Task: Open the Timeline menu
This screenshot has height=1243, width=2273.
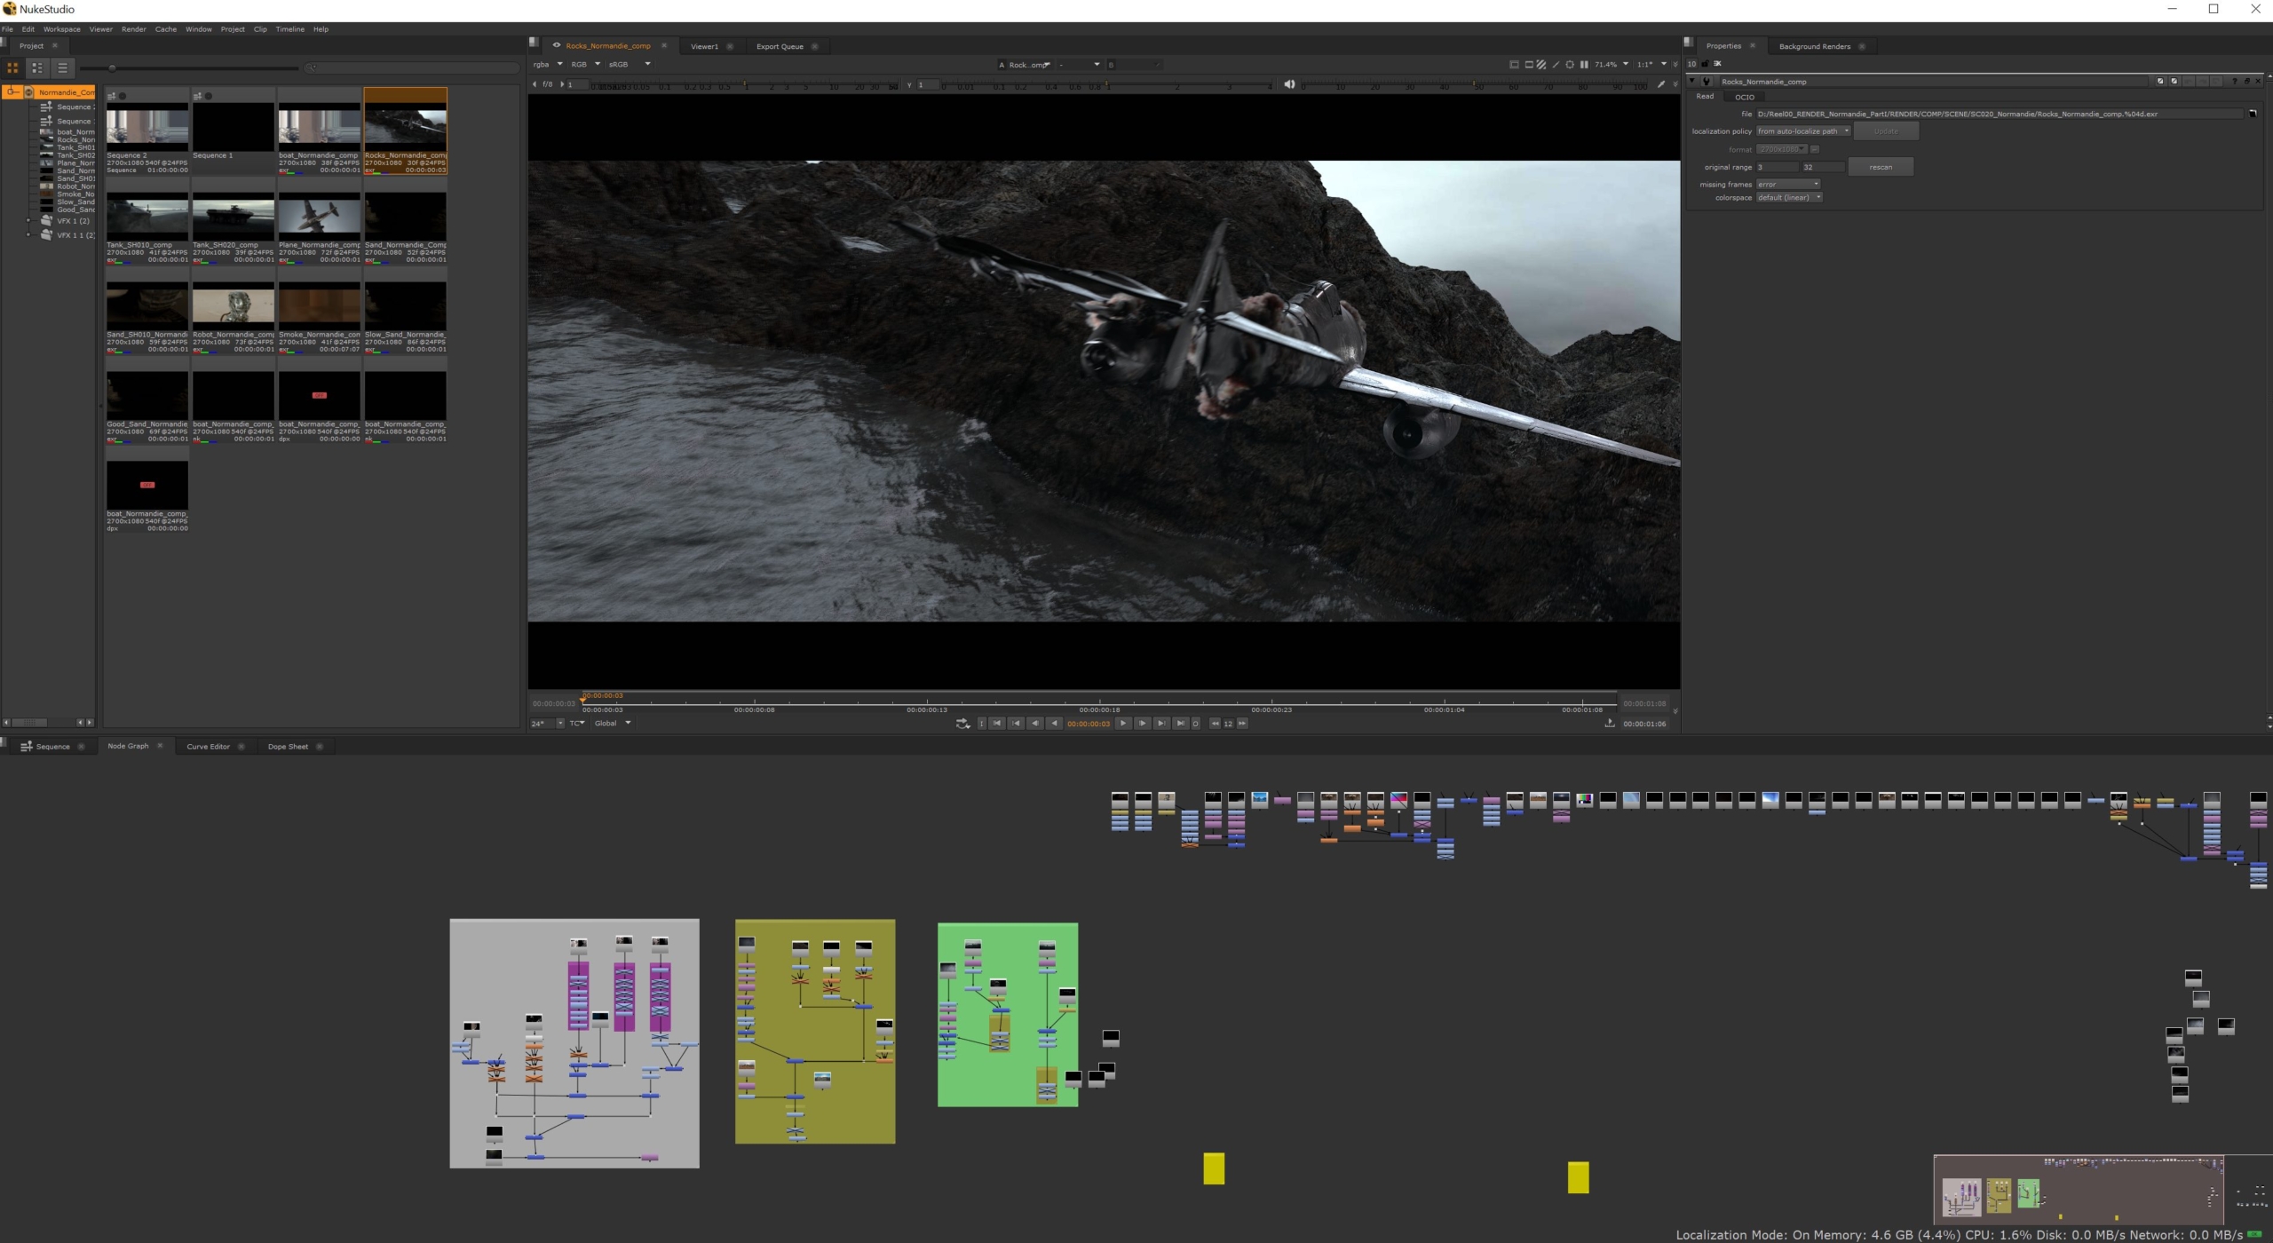Action: 289,29
